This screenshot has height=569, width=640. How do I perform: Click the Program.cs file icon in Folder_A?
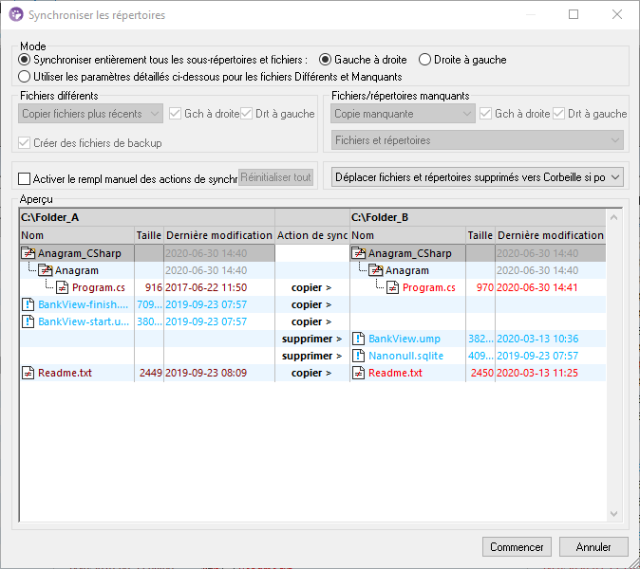pos(63,287)
